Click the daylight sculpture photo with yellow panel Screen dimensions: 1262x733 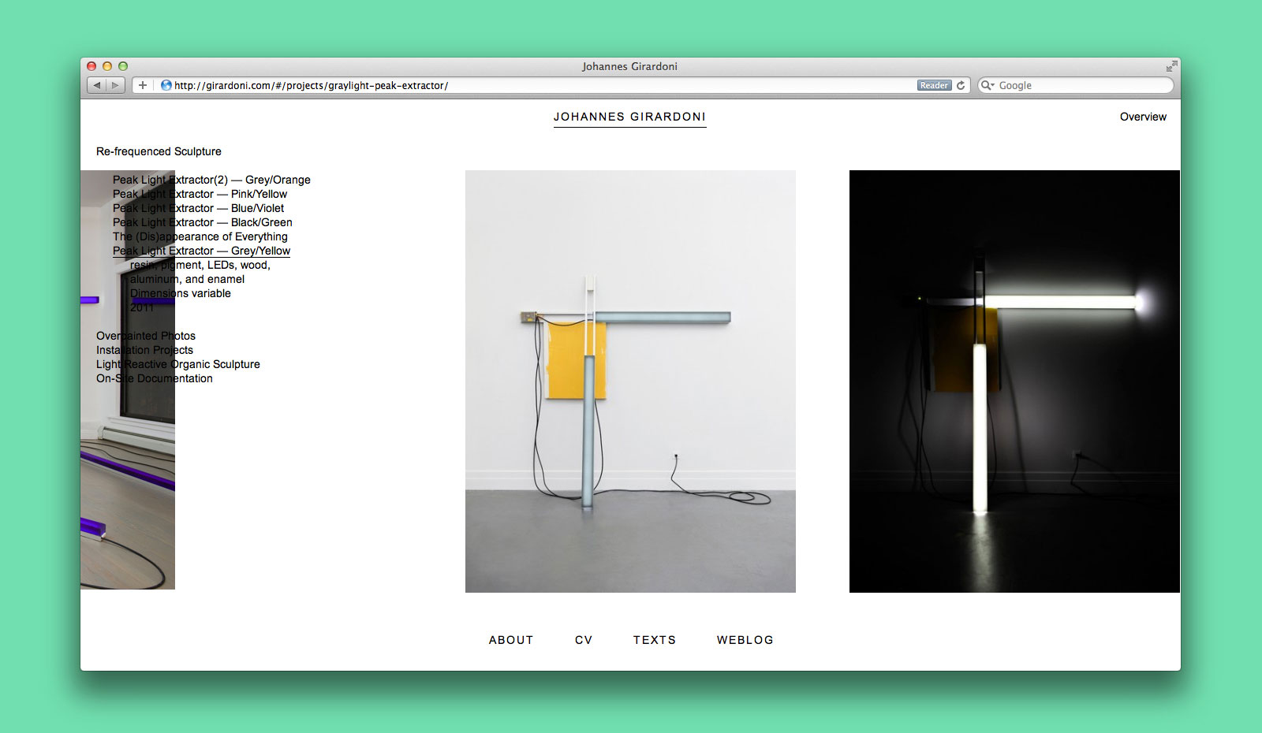[630, 381]
